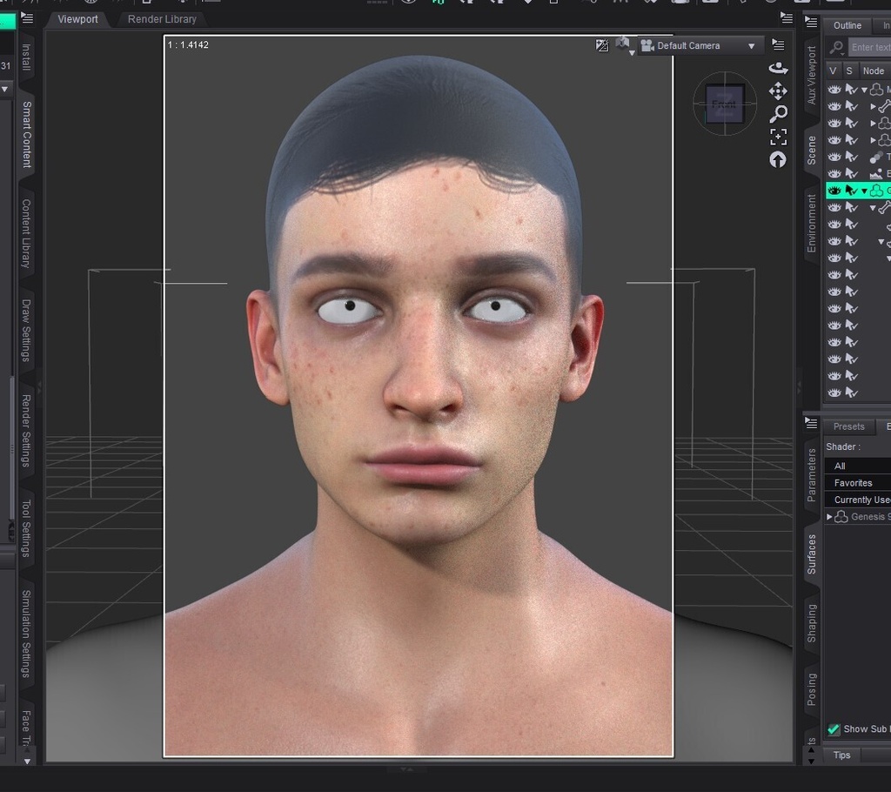Open the pane options menu left of the Presets tab
891x792 pixels.
pos(811,423)
